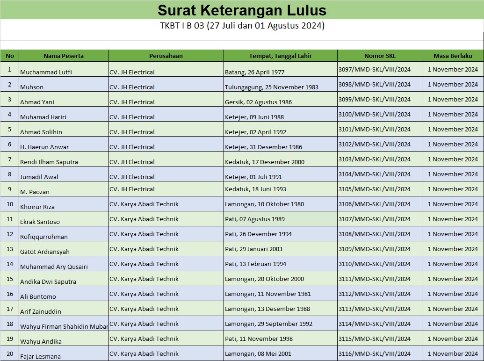Select the name cell 'Muhammad Ary Qusairi'

pos(64,264)
